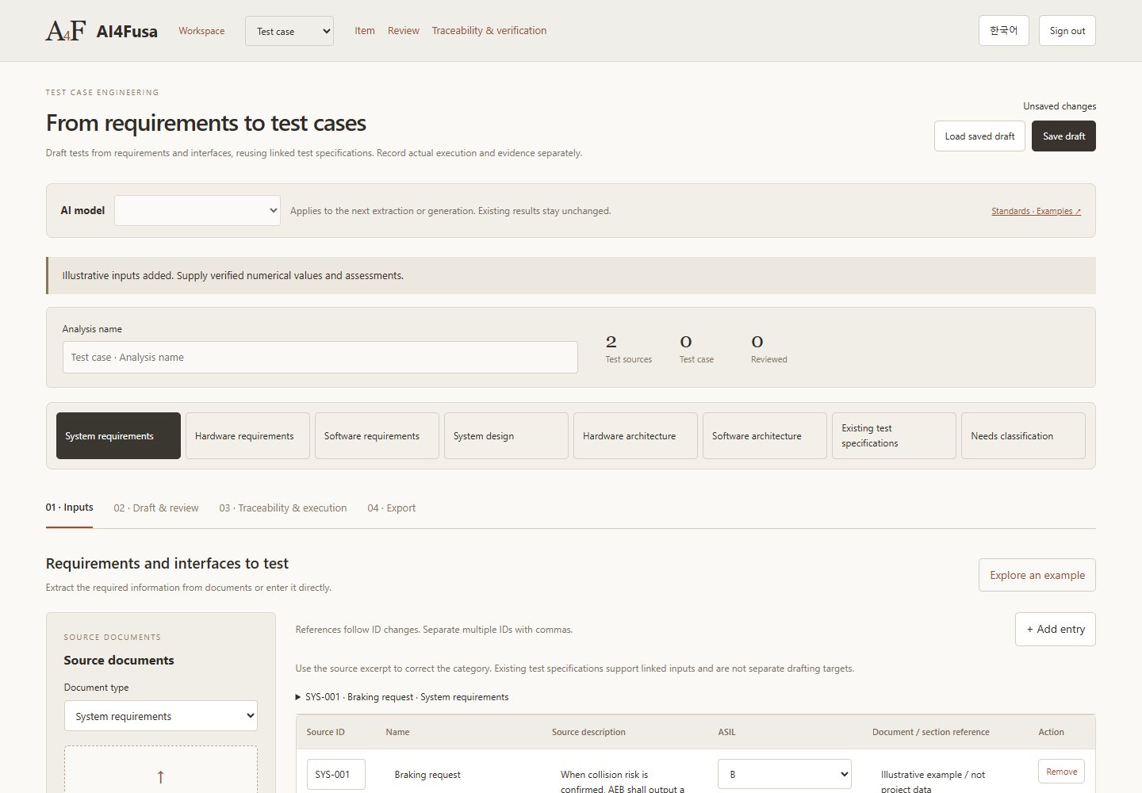This screenshot has width=1142, height=793.
Task: Click the + Add entry button
Action: 1056,630
